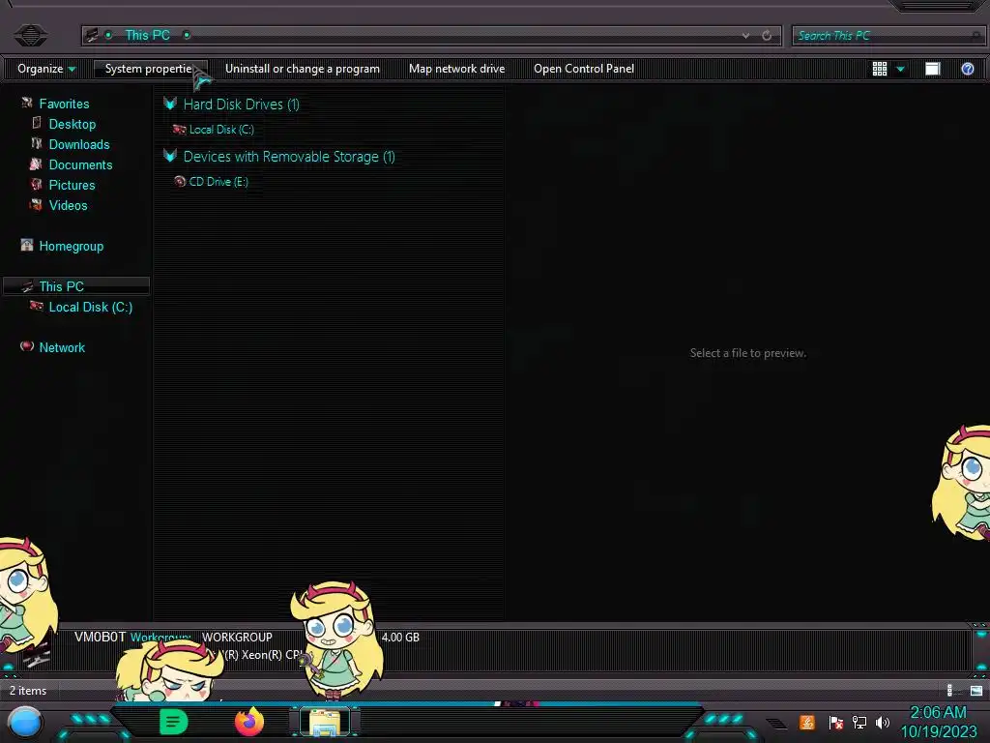The width and height of the screenshot is (990, 743).
Task: Click the sidebar Local Disk (C:) drive icon
Action: click(36, 306)
